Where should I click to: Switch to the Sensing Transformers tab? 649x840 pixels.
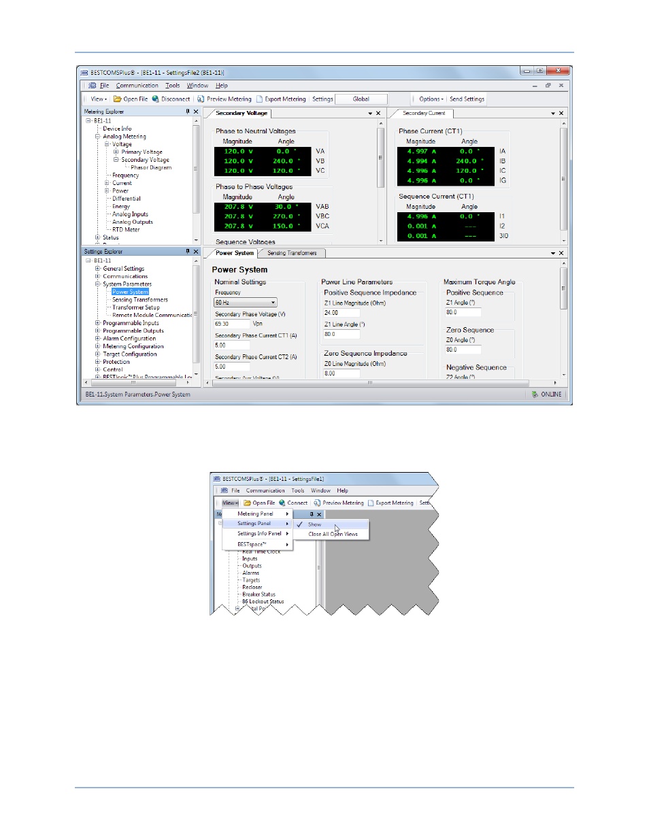coord(292,253)
